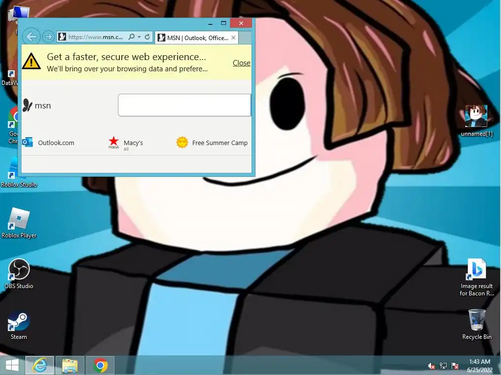Refresh the MSN page
This screenshot has width=501, height=375.
147,37
